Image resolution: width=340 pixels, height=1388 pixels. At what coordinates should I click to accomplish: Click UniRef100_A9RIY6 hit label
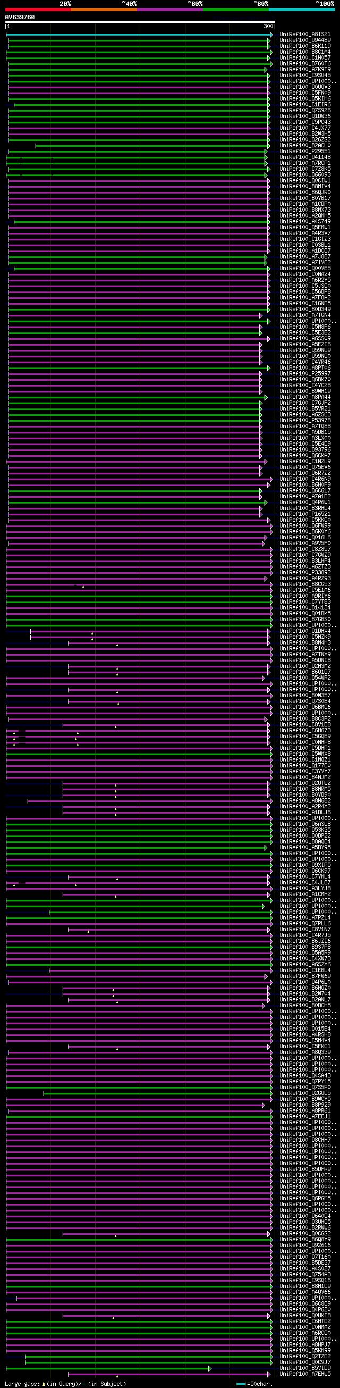click(x=305, y=596)
